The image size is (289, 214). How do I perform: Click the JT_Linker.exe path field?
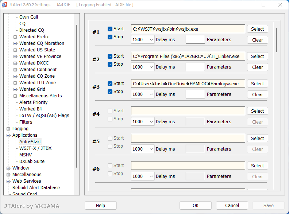pos(188,57)
